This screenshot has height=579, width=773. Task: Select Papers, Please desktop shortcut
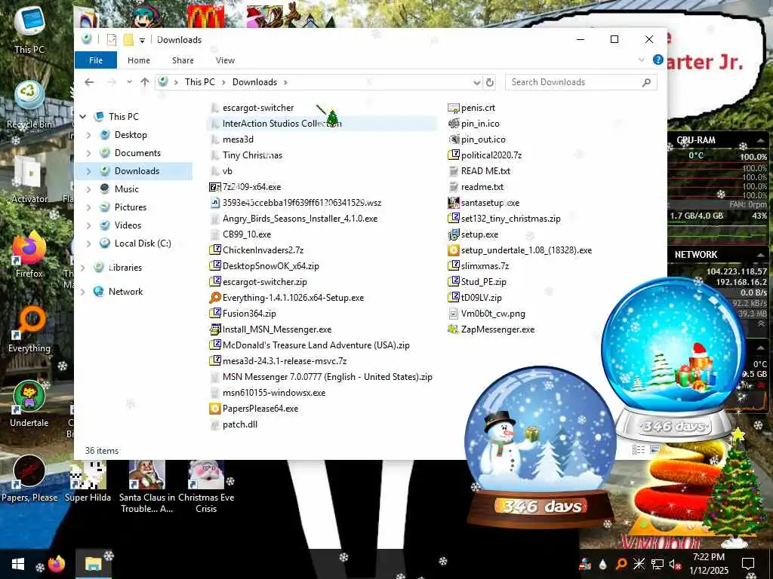click(29, 479)
